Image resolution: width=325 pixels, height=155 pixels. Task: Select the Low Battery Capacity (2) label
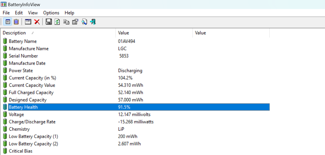coord(33,144)
